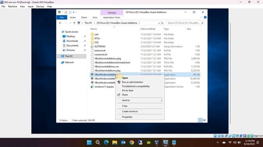Screen dimensions: 263x147
Task: Sort by Date modified column header
Action: click(148, 29)
